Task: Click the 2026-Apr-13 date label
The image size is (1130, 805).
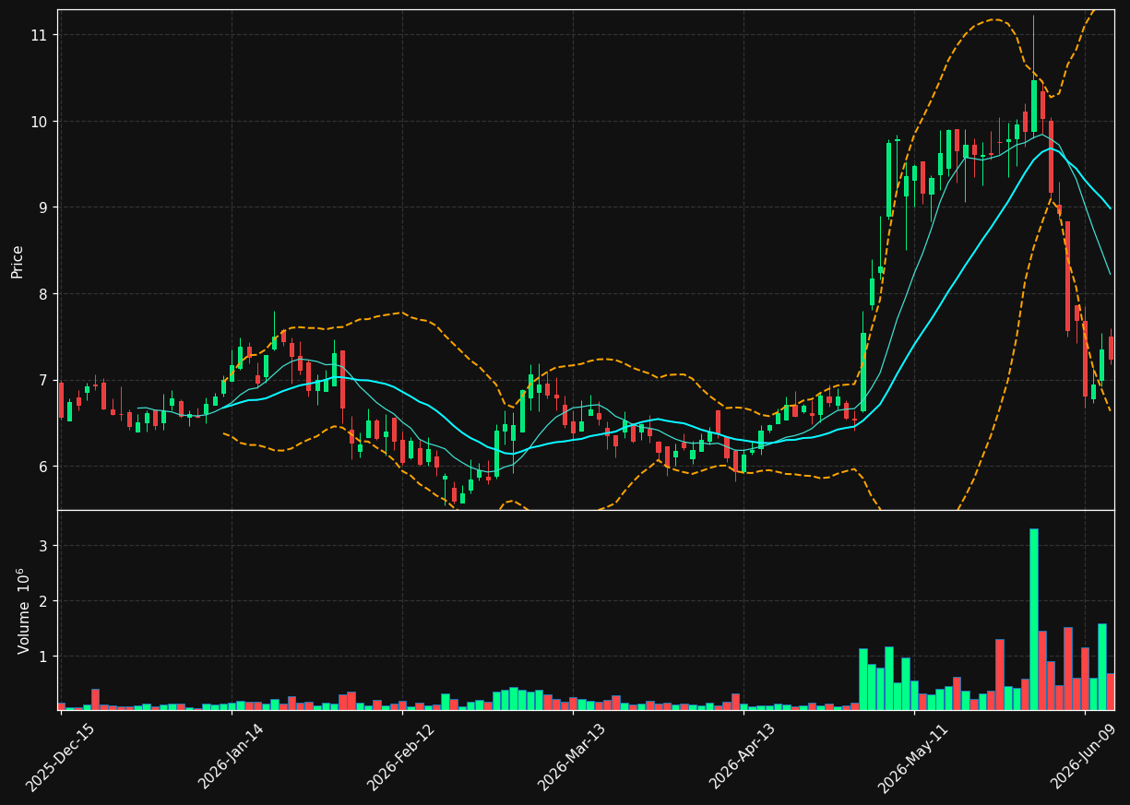Action: tap(743, 757)
